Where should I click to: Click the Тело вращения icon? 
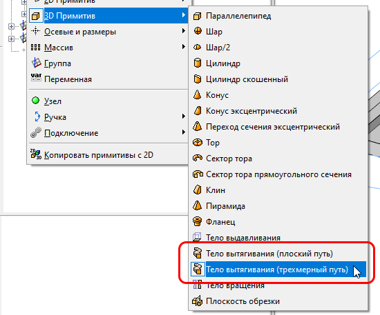tap(198, 285)
